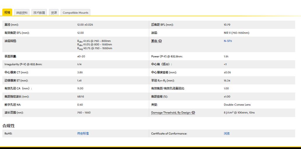Open the N-SF5 substrate link
Screen dimensions: 301x149
[x=228, y=41]
